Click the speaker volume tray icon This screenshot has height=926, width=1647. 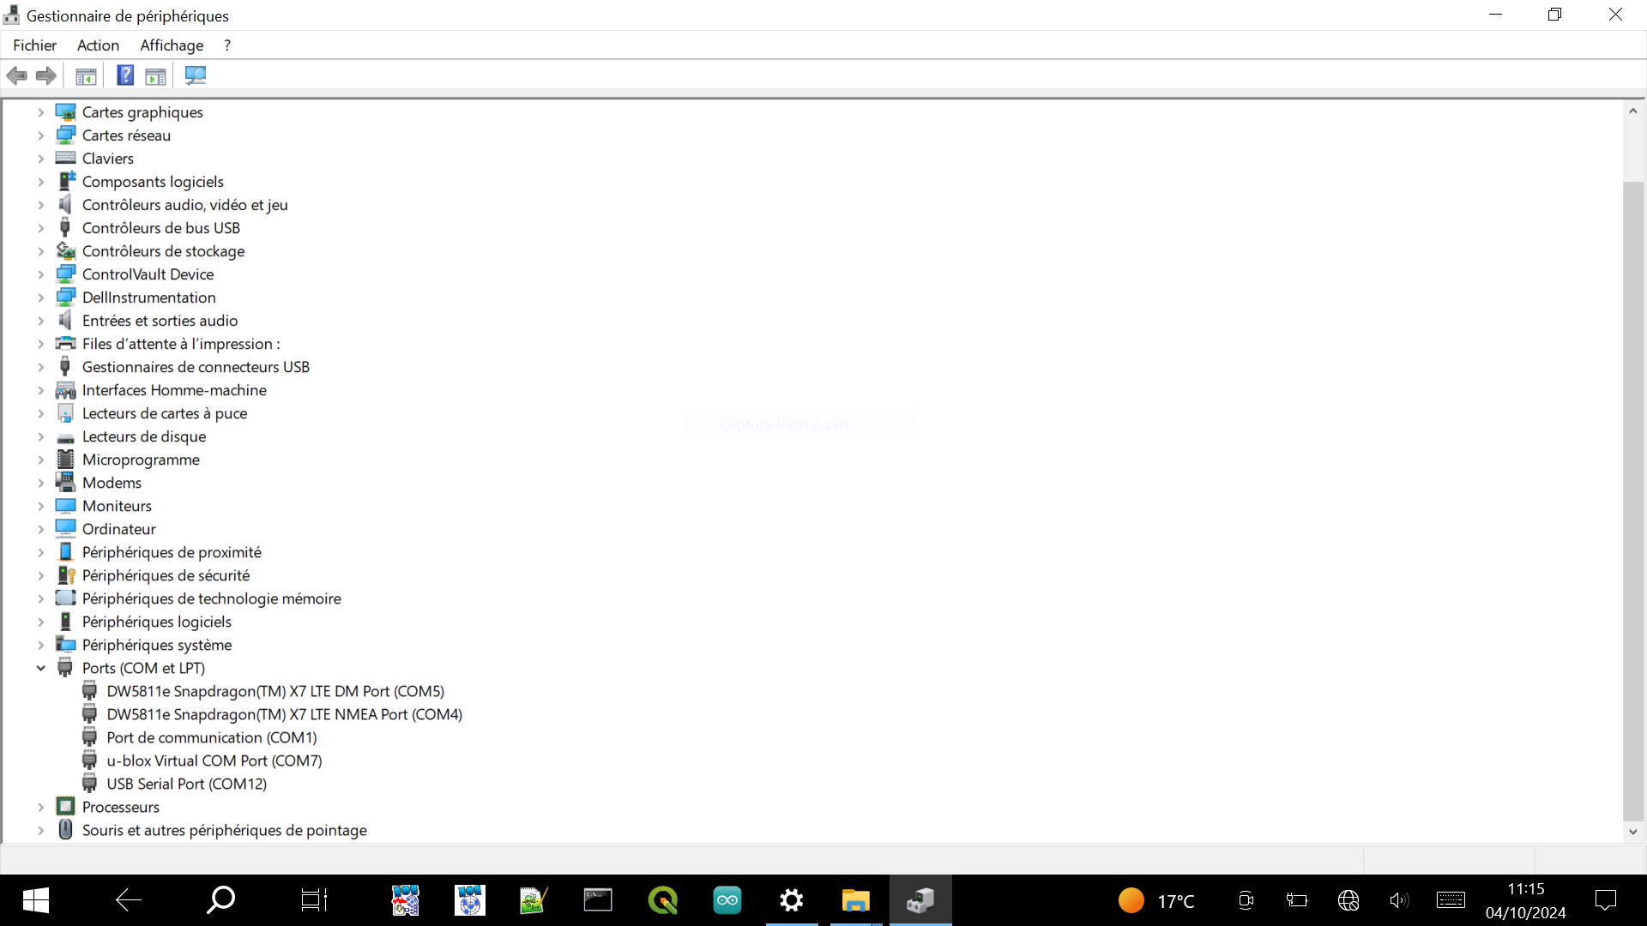(x=1398, y=900)
